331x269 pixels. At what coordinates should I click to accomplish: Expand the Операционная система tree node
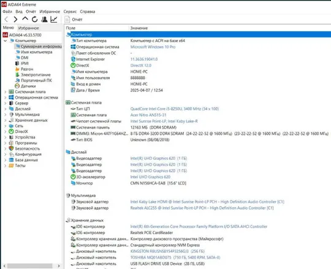6,97
